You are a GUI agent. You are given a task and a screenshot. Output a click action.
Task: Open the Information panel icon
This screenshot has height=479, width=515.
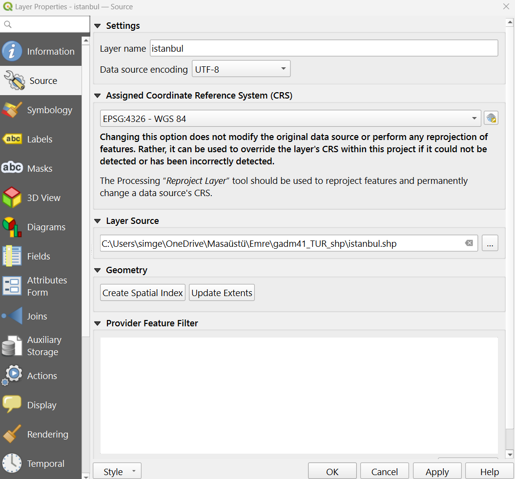click(x=12, y=51)
